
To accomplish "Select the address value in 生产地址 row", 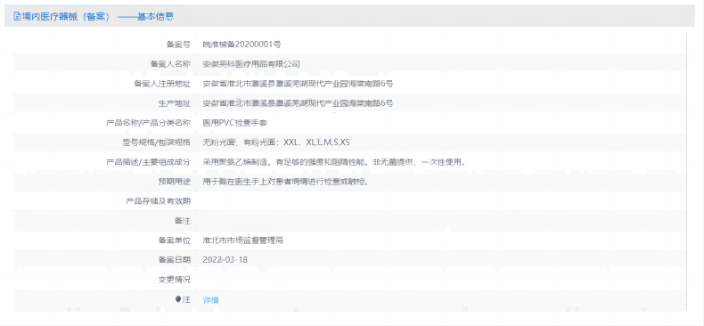I will 299,103.
